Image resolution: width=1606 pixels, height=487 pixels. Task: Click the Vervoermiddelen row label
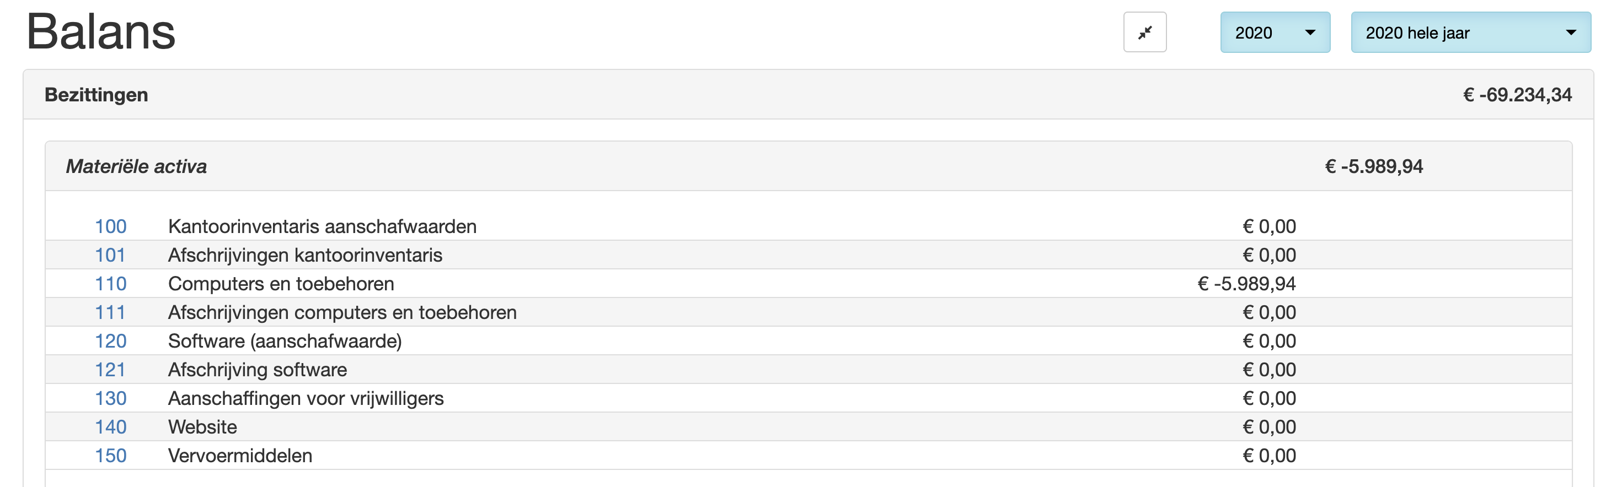[240, 455]
